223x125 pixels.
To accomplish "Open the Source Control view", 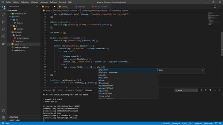I will tap(3, 22).
